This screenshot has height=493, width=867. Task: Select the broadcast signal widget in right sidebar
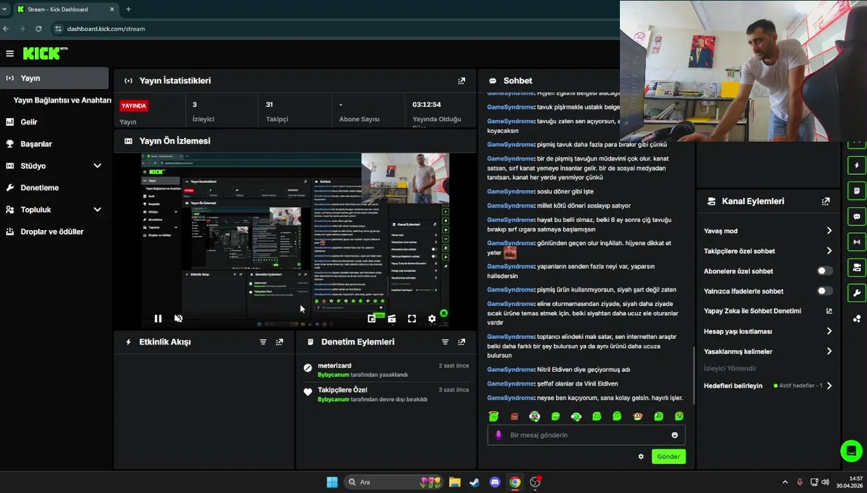[x=857, y=242]
